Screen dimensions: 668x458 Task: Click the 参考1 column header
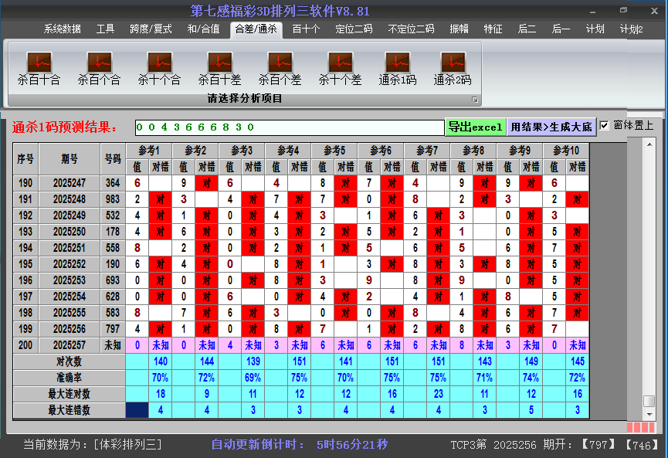click(149, 151)
